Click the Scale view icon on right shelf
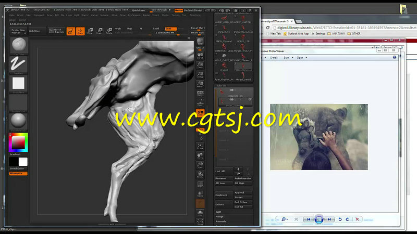 (x=200, y=165)
